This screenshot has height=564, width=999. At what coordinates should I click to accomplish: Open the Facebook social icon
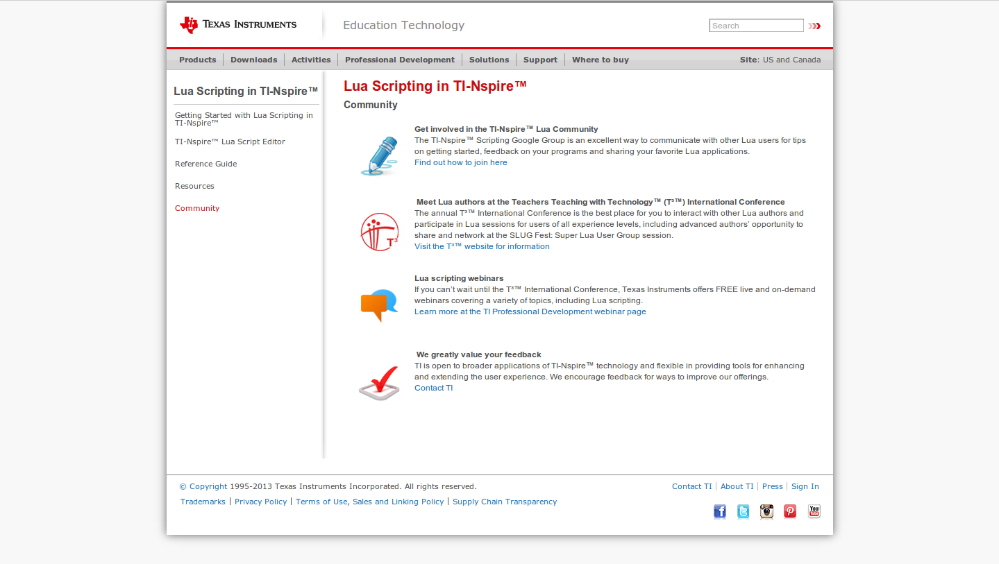click(x=720, y=511)
